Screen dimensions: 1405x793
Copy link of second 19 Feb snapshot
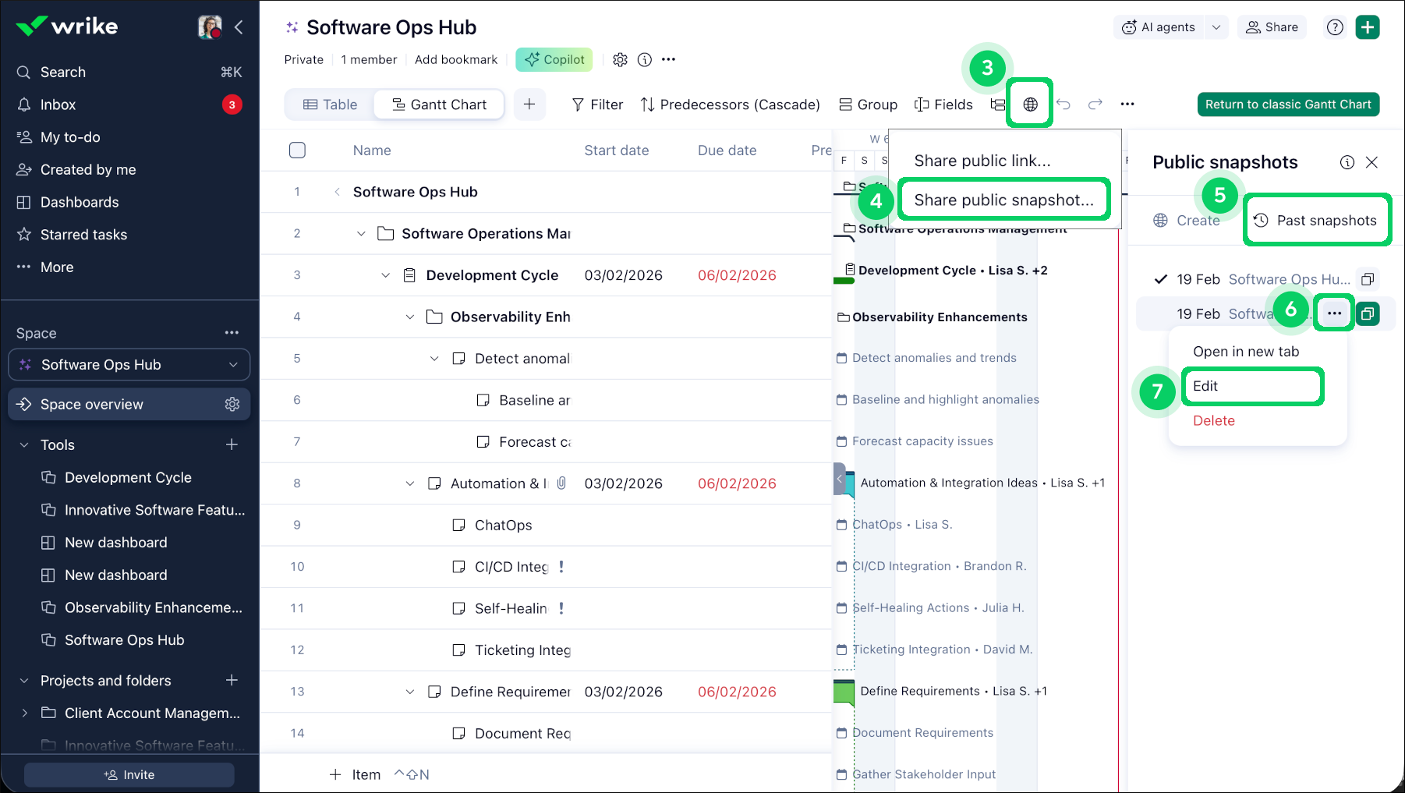pyautogui.click(x=1367, y=313)
